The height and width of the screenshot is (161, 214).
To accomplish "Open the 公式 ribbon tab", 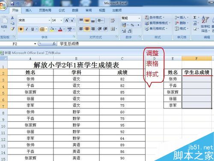I will coord(62,10).
